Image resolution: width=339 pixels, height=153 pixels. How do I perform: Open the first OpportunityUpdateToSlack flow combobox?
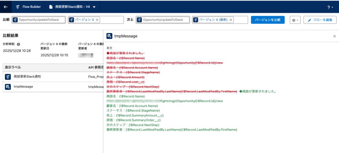pos(39,20)
